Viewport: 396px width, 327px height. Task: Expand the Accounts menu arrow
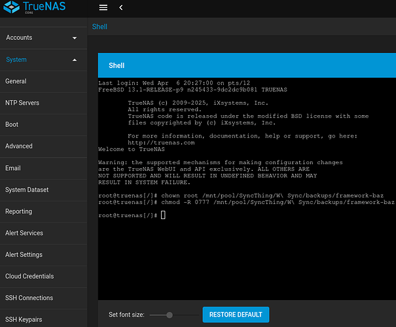click(x=75, y=38)
